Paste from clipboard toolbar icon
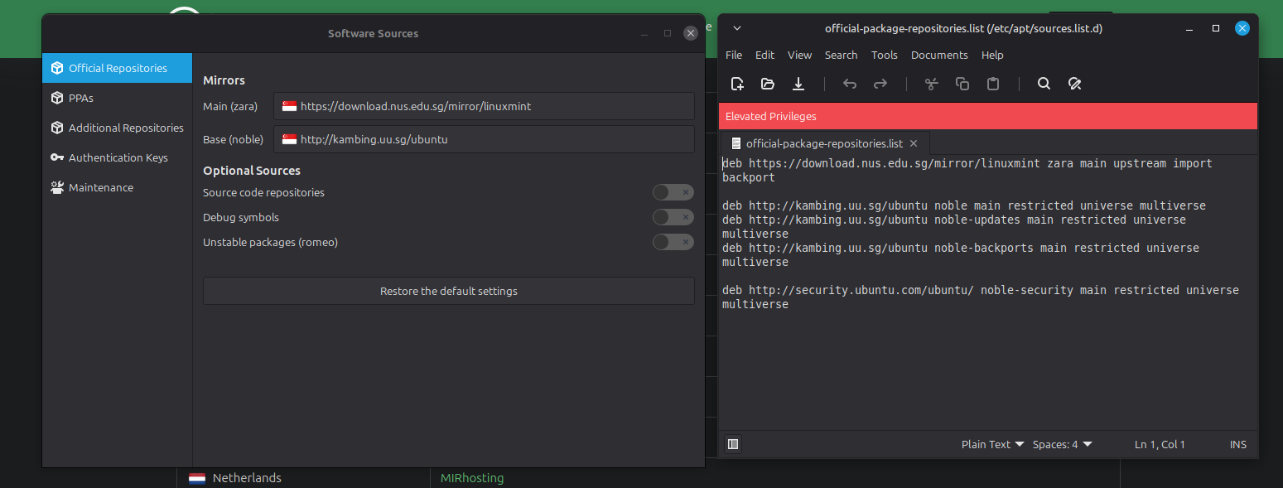The image size is (1283, 488). click(x=993, y=84)
